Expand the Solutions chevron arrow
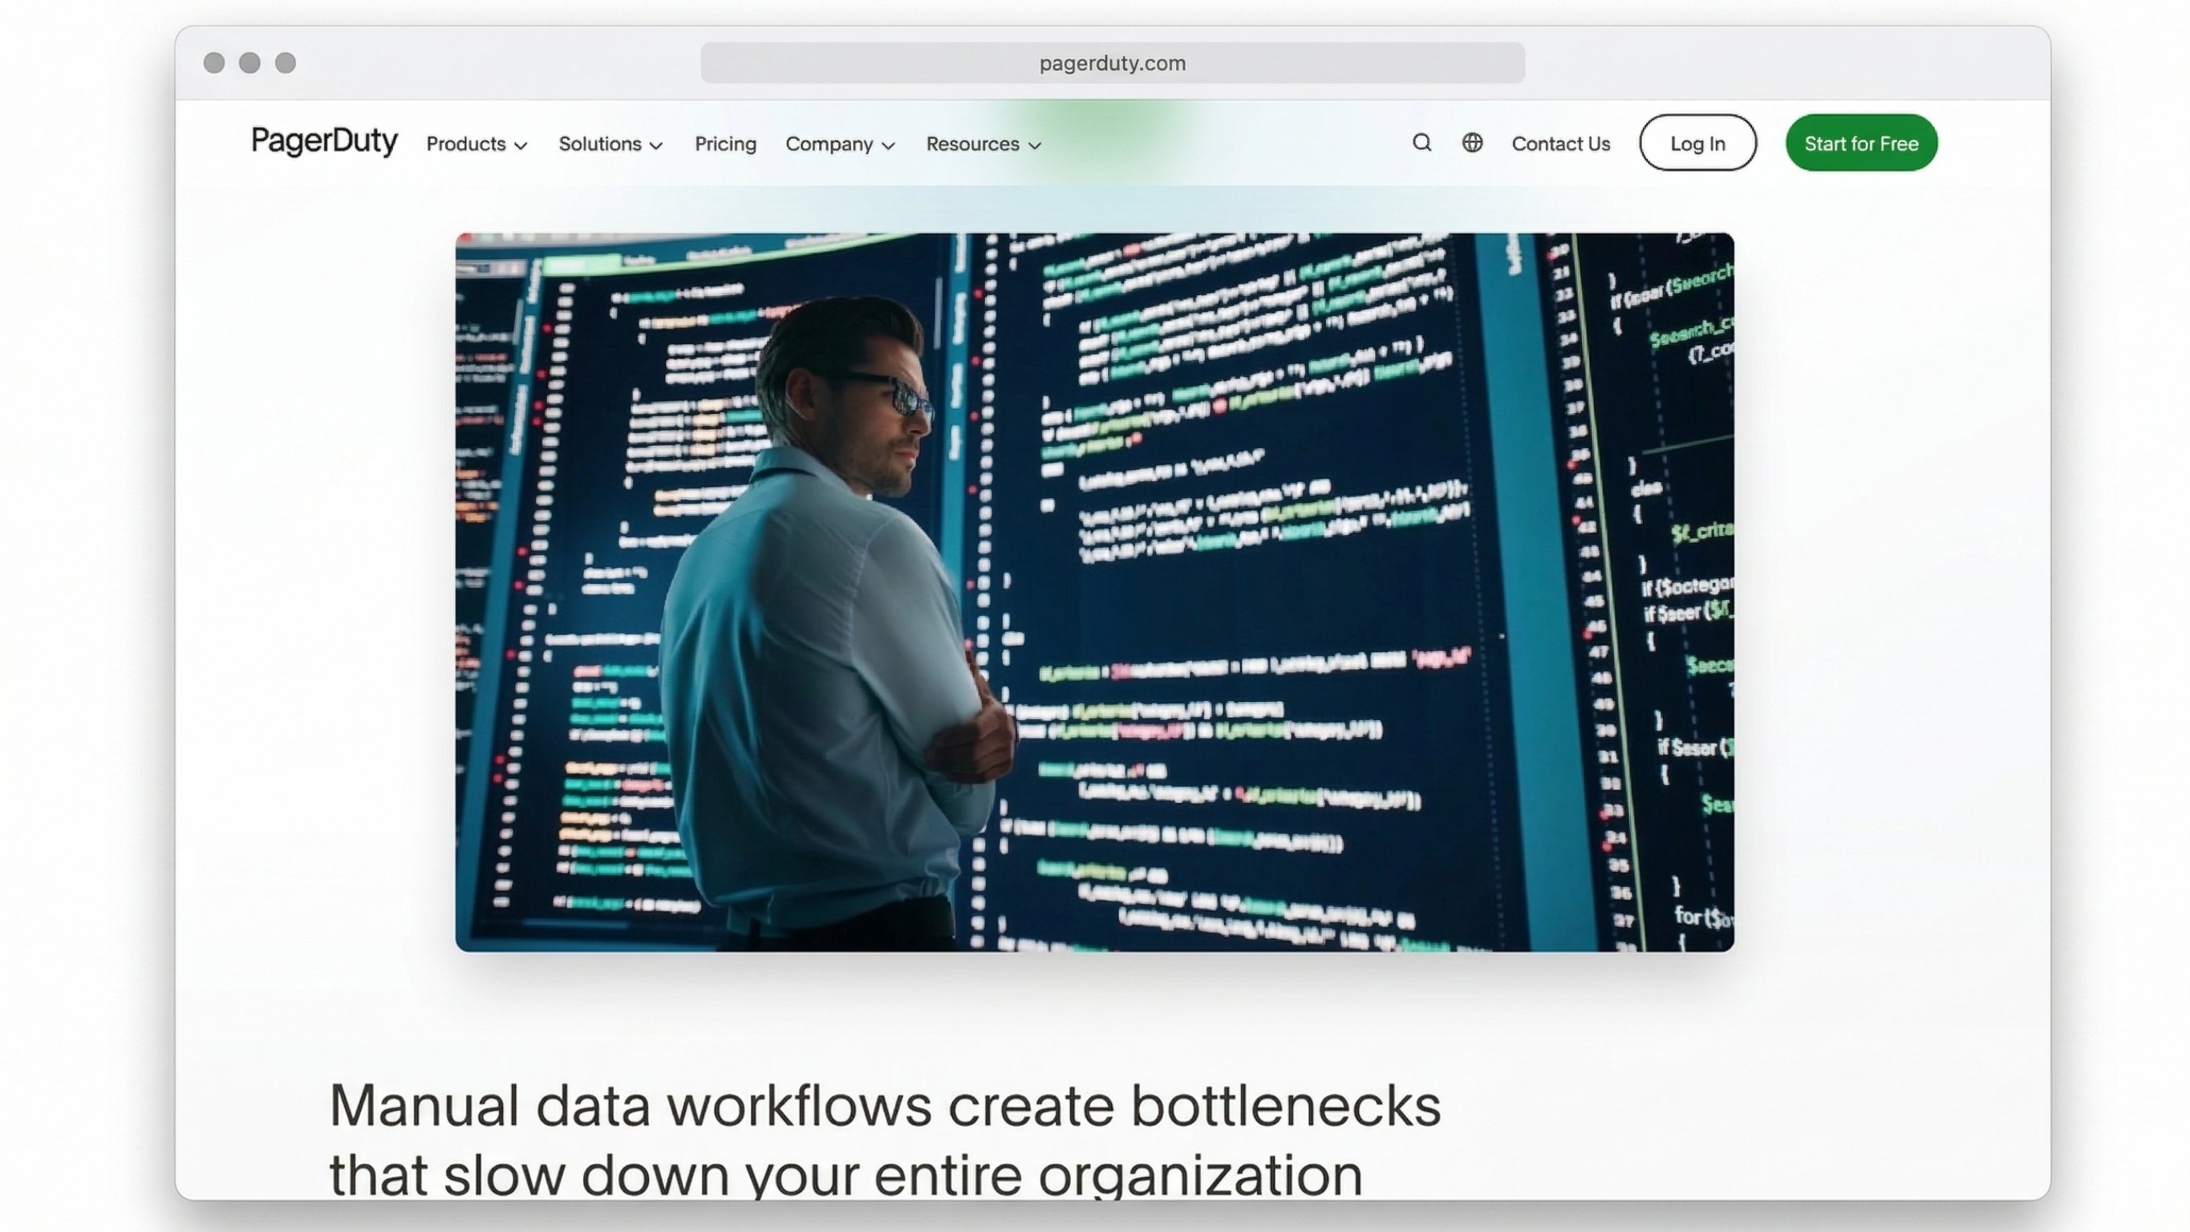This screenshot has height=1232, width=2190. pyautogui.click(x=656, y=146)
